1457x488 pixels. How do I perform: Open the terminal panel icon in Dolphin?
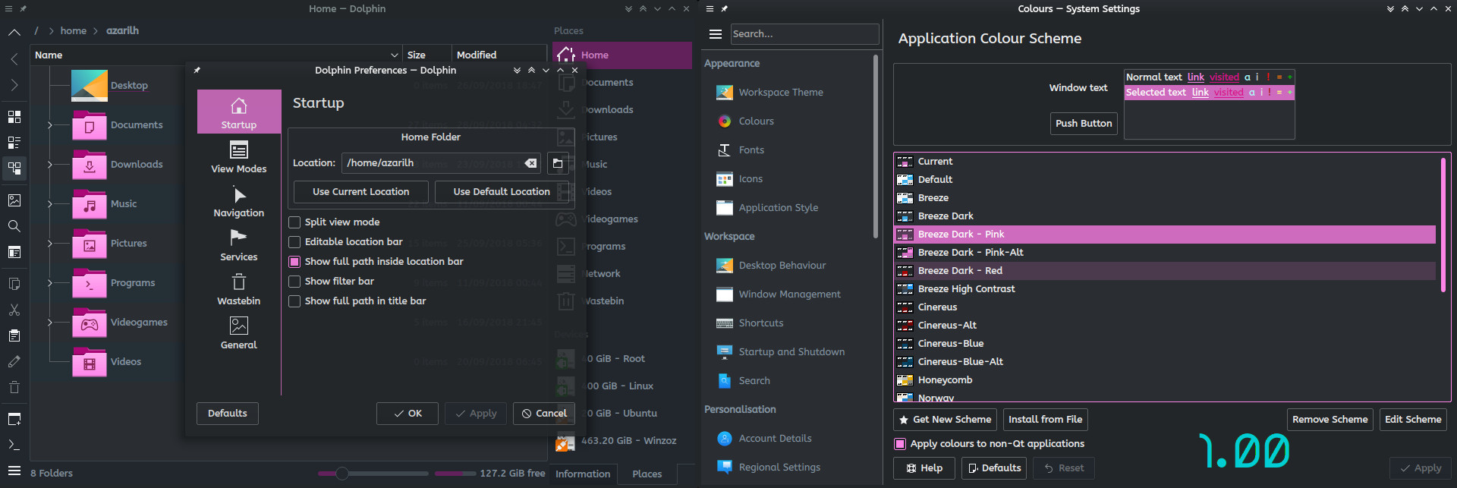pyautogui.click(x=14, y=445)
